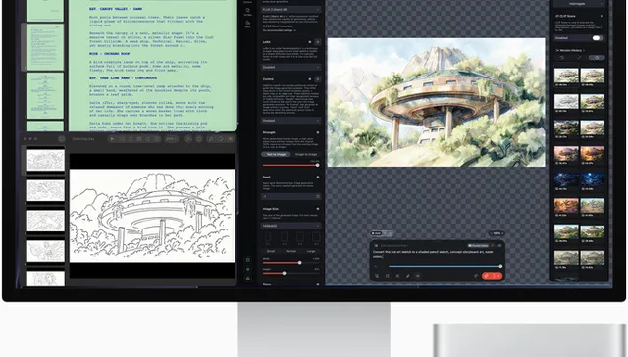This screenshot has height=357, width=628.
Task: Select the highlighted page thumbnail in script window
Action: click(x=45, y=47)
